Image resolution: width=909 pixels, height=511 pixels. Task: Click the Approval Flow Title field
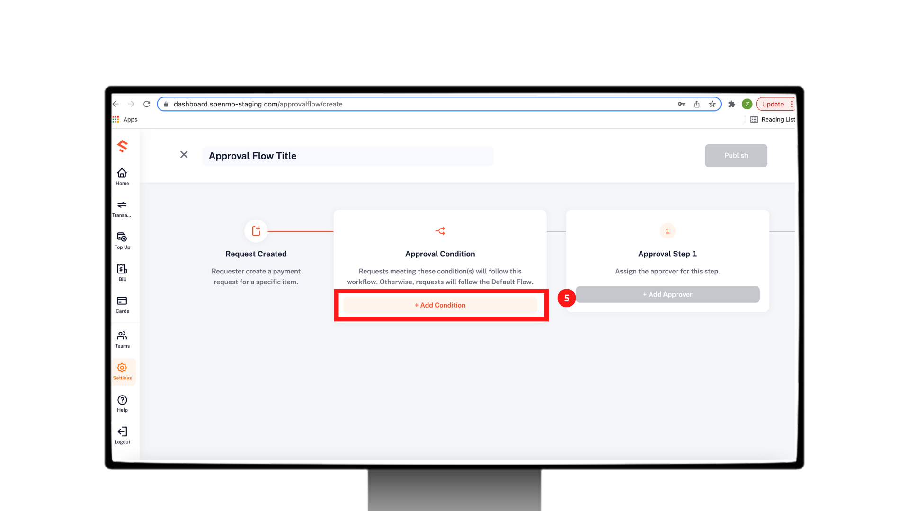tap(348, 156)
